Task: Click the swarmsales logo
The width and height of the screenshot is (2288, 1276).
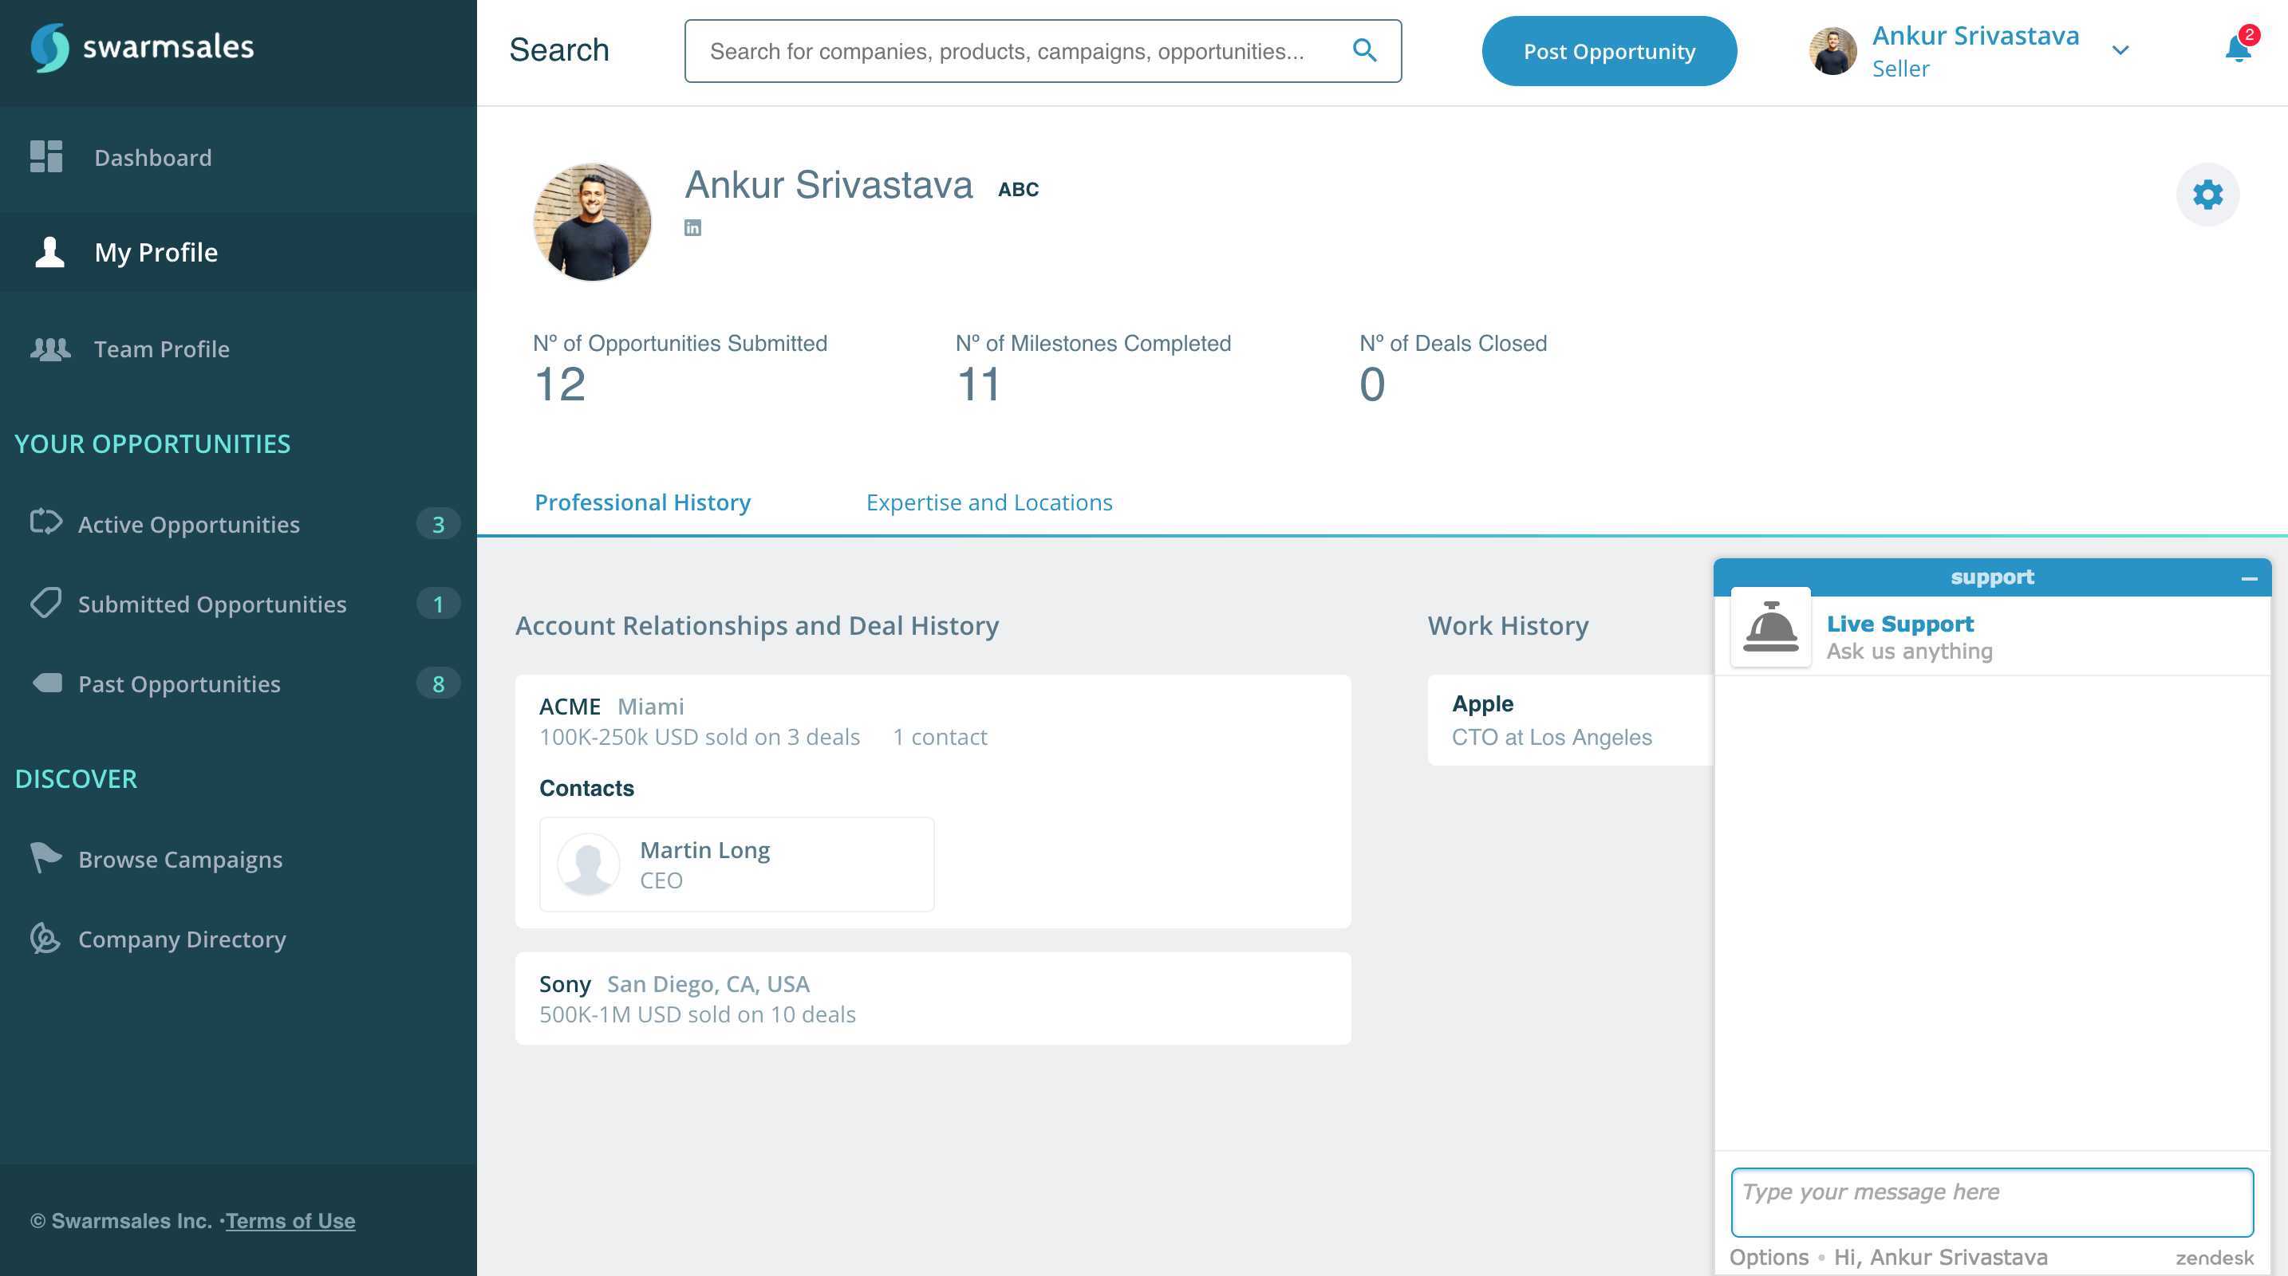Action: (142, 47)
